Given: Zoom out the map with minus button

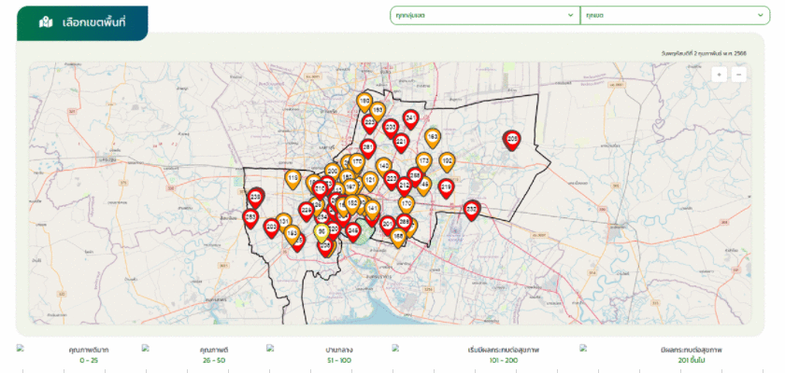Looking at the screenshot, I should click(x=738, y=75).
